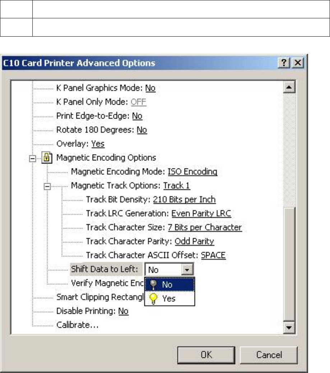Click the Track 1 value
The height and width of the screenshot is (373, 330).
[x=177, y=185]
